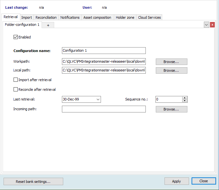This screenshot has height=190, width=219.
Task: Enable Import after retrieval
Action: 15,80
